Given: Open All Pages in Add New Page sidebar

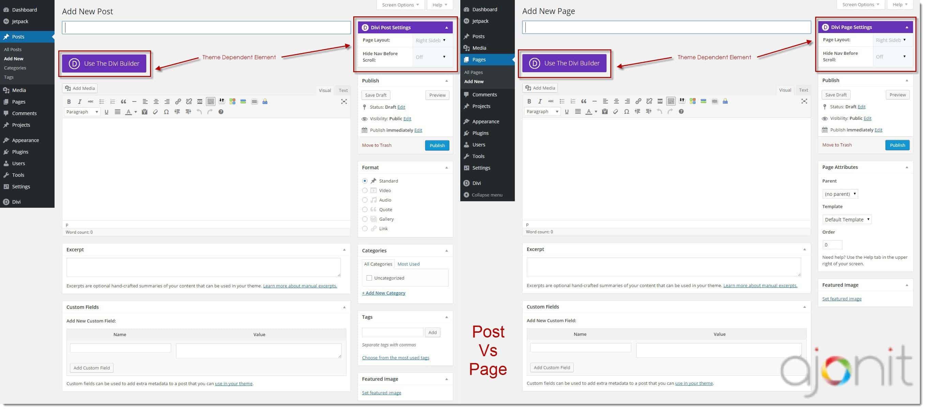Looking at the screenshot, I should (474, 72).
